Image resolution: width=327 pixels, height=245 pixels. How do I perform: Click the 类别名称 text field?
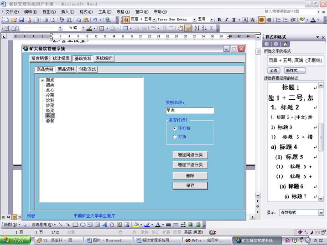tap(190, 111)
